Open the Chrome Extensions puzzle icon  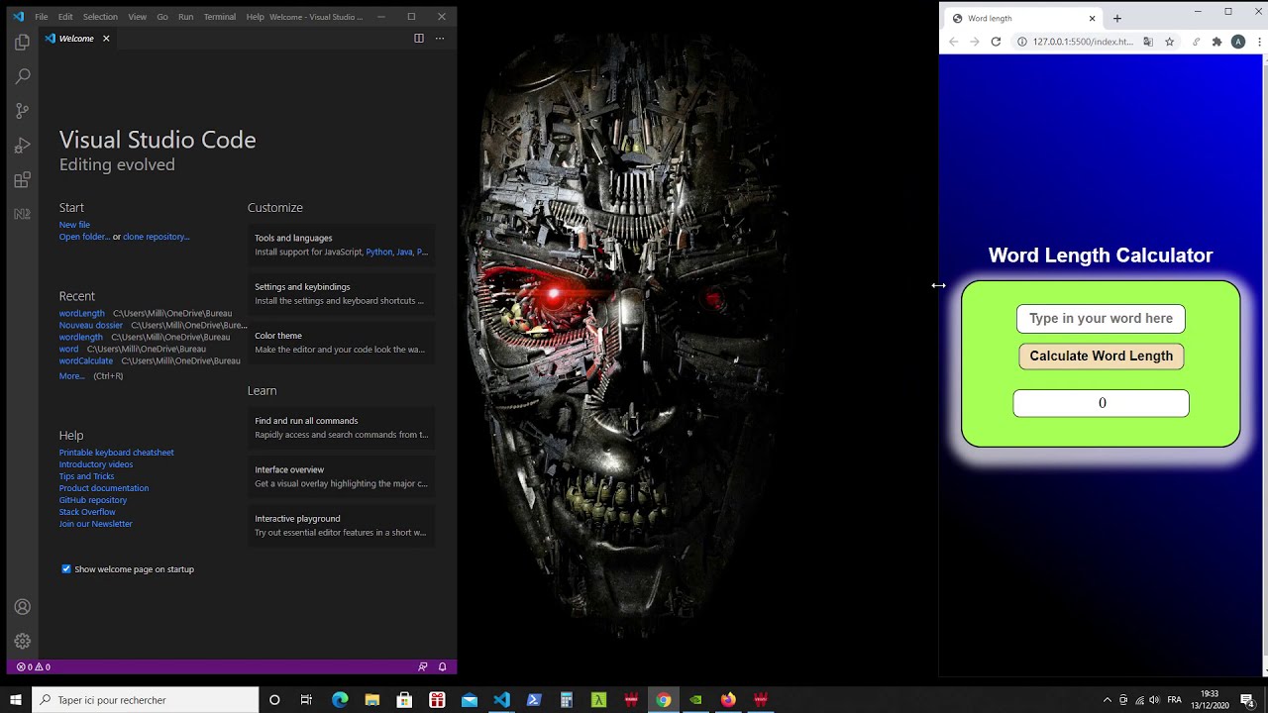1217,42
